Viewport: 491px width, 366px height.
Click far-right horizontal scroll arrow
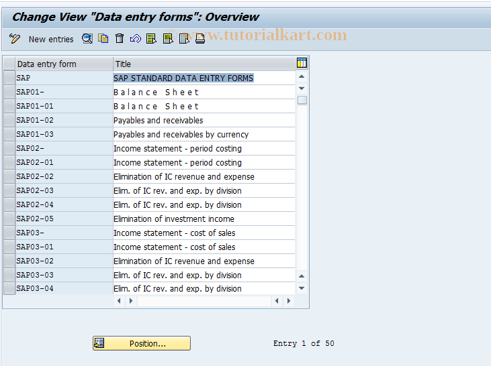tap(289, 301)
